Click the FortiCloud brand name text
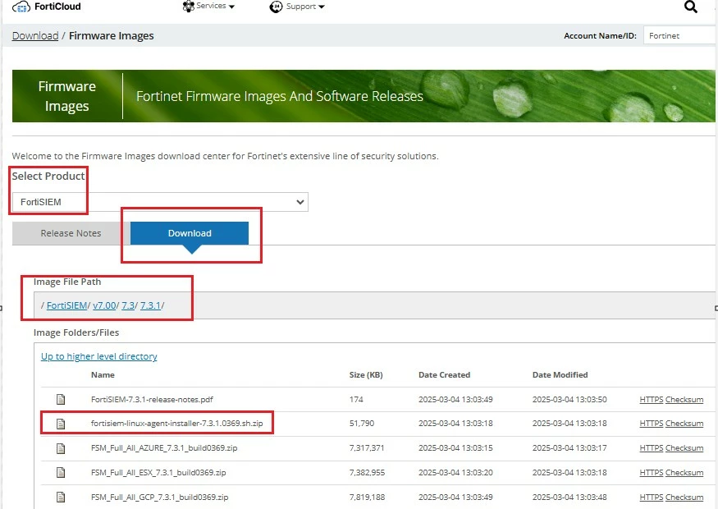Viewport: 718px width, 509px height. [x=57, y=7]
